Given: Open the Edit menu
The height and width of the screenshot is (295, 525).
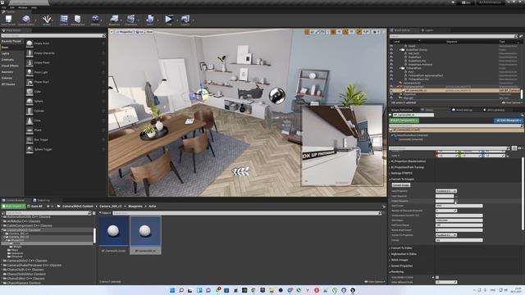Looking at the screenshot, I should pos(12,7).
